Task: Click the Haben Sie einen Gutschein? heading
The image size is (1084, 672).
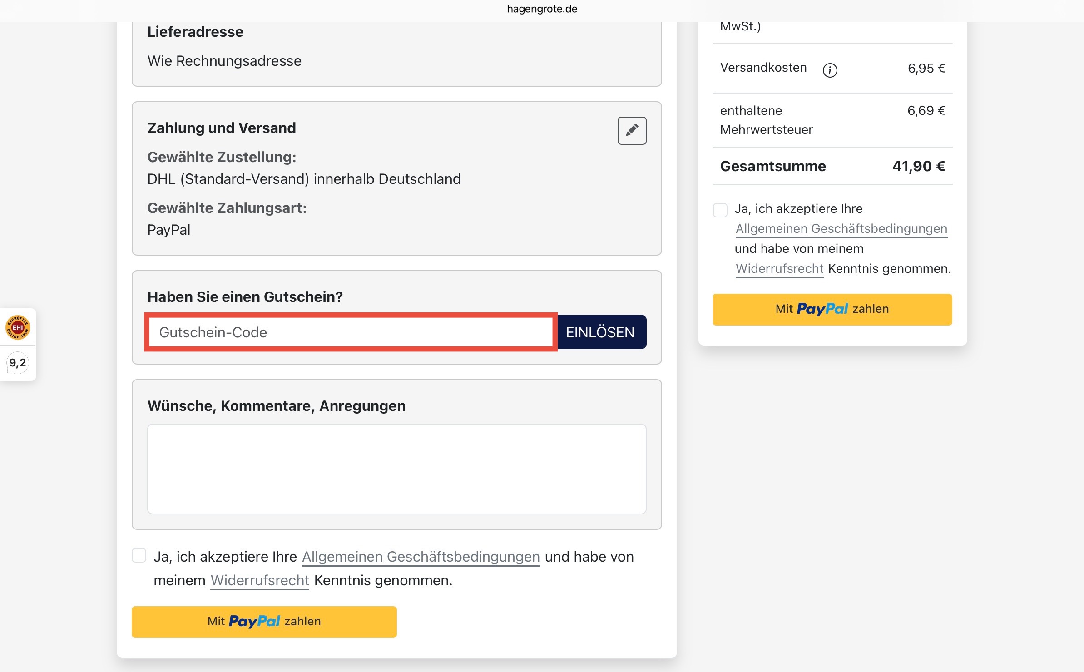Action: 245,297
